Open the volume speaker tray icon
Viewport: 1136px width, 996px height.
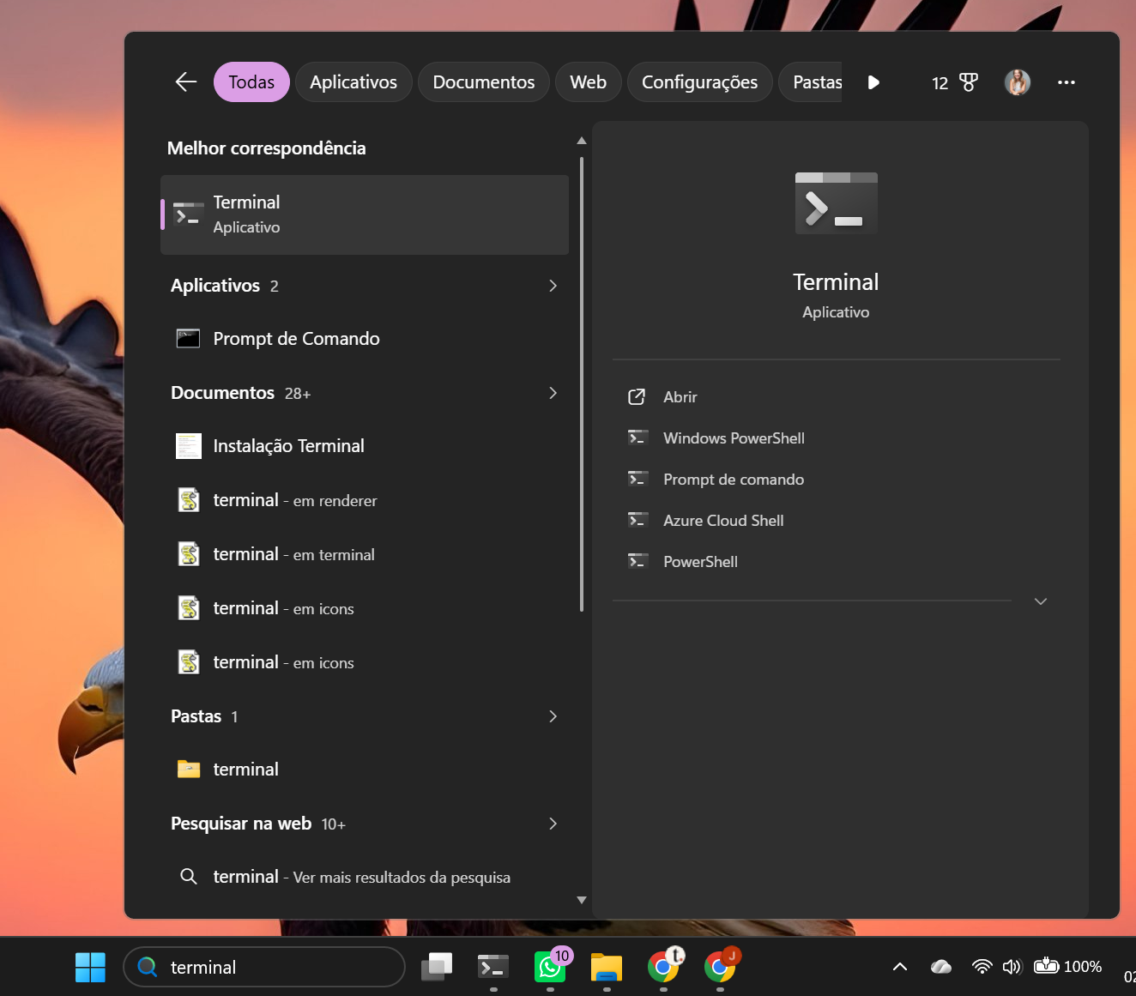point(1012,967)
